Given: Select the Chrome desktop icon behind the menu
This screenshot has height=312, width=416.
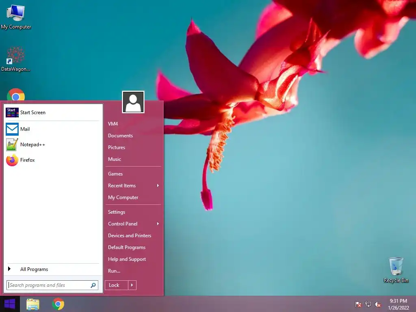Looking at the screenshot, I should click(16, 94).
